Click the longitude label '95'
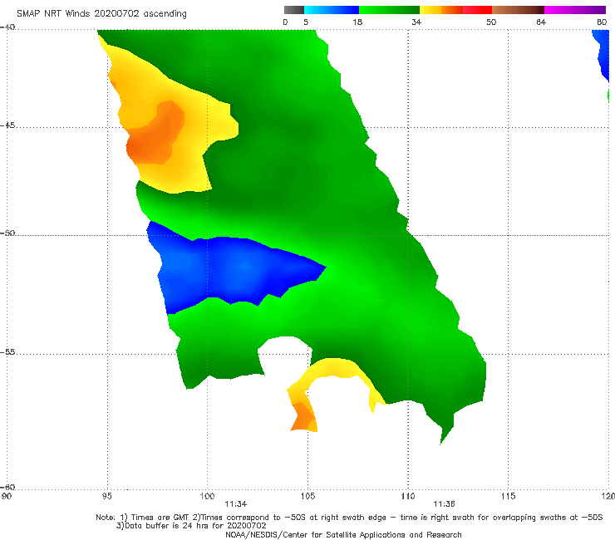This screenshot has height=540, width=615. coord(106,496)
